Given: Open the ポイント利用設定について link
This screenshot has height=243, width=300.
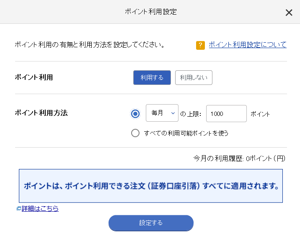Looking at the screenshot, I should [248, 45].
